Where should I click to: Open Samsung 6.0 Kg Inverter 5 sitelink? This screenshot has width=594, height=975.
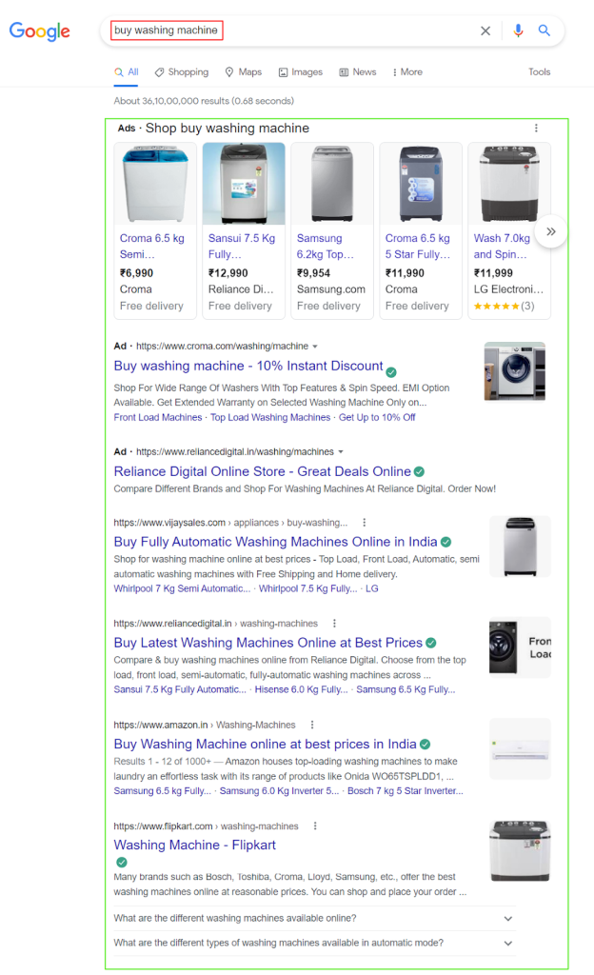[280, 791]
